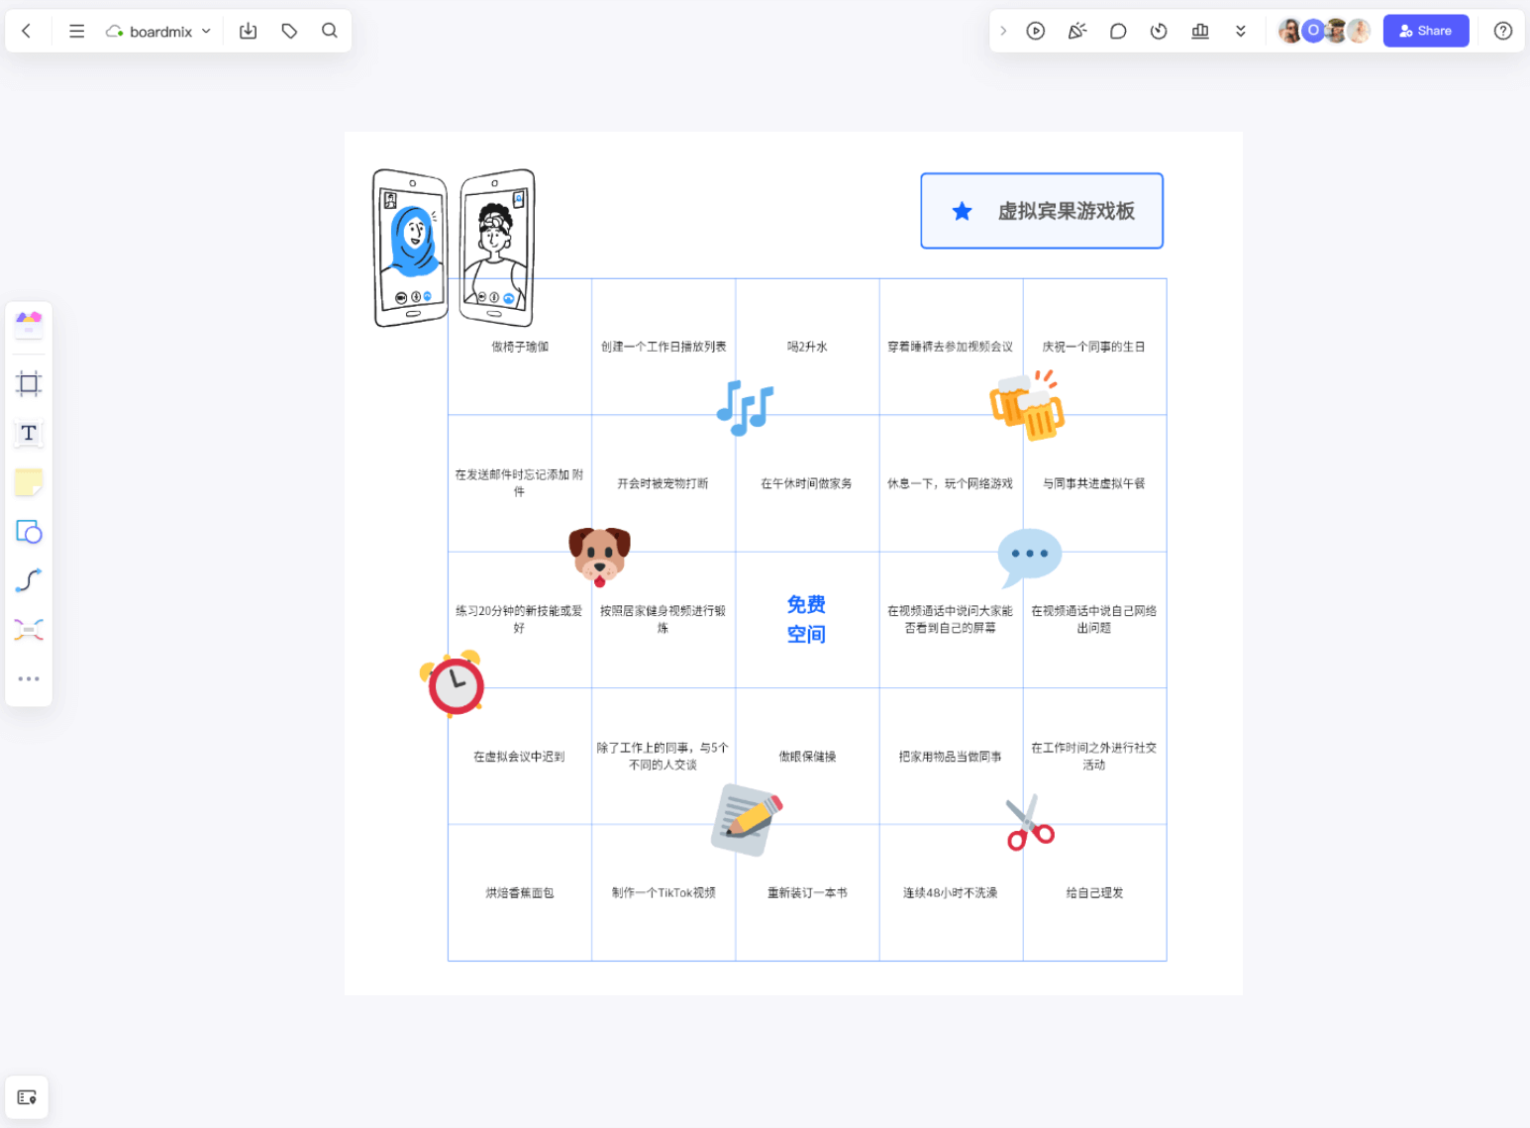
Task: Collapse the right toolbar with chevron arrow
Action: pos(1003,31)
